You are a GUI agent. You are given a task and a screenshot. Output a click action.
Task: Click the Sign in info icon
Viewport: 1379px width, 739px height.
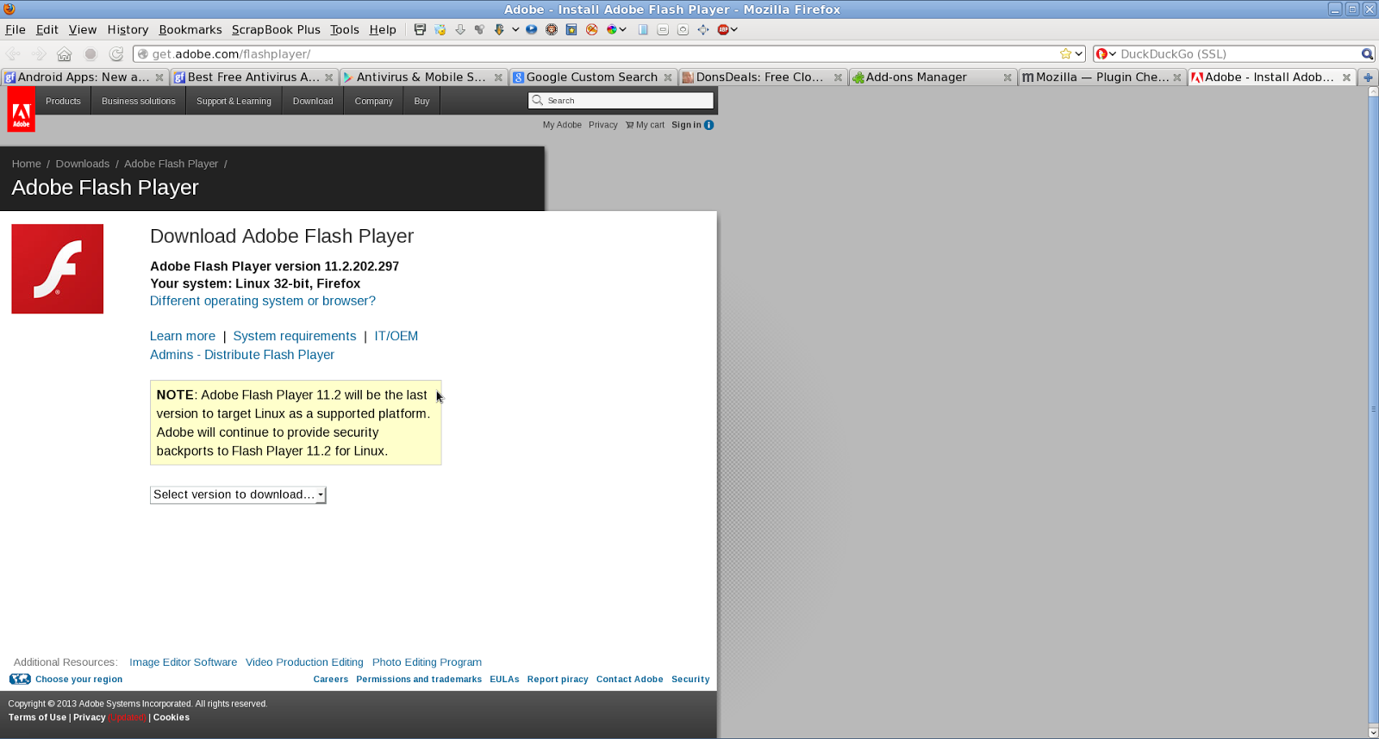[x=709, y=125]
